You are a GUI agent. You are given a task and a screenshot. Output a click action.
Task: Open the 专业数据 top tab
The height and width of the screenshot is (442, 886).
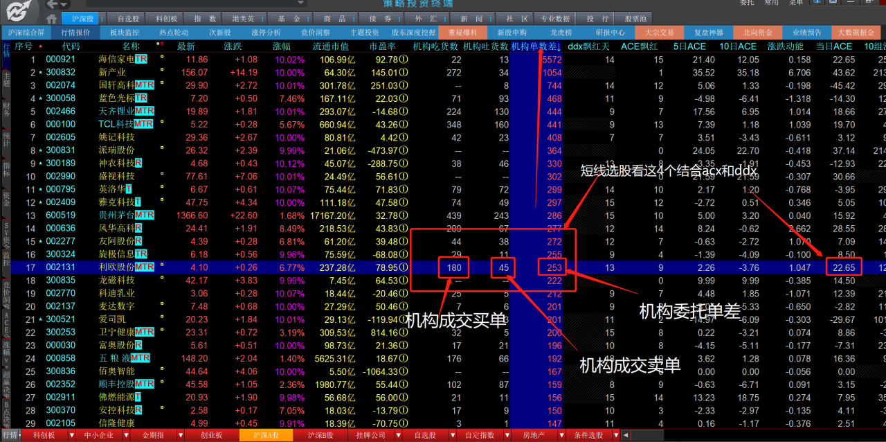click(x=555, y=19)
